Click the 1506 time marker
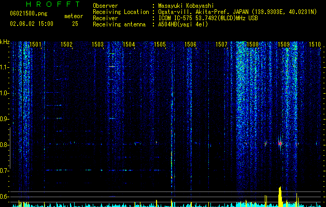Screen dimensions: 326x207 pyautogui.click(x=190, y=44)
